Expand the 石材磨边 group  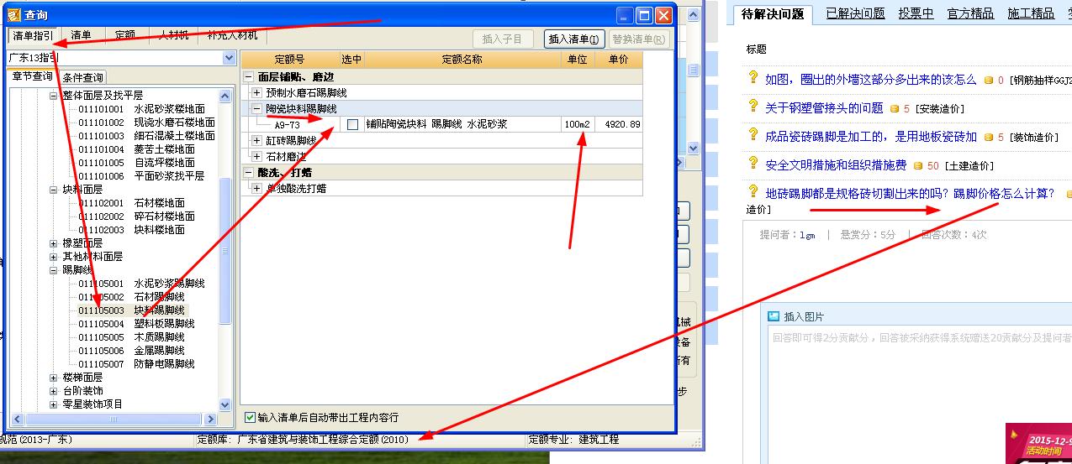pyautogui.click(x=257, y=156)
